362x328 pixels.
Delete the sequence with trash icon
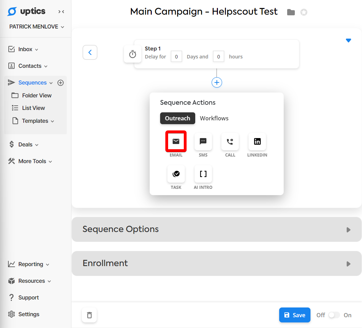coord(89,315)
